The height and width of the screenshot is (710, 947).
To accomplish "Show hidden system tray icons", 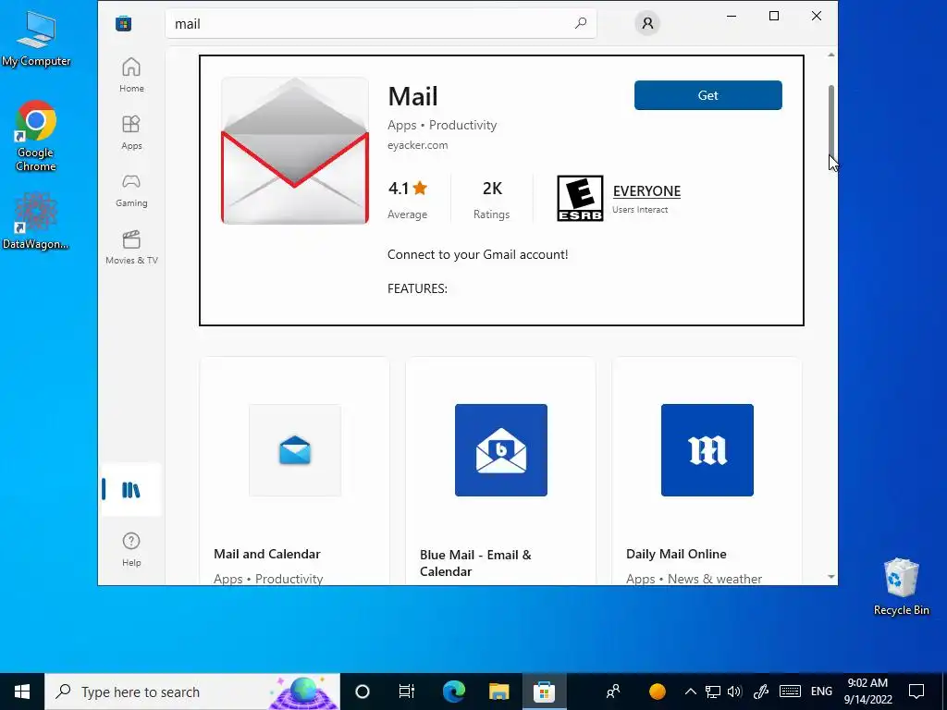I will [x=690, y=692].
